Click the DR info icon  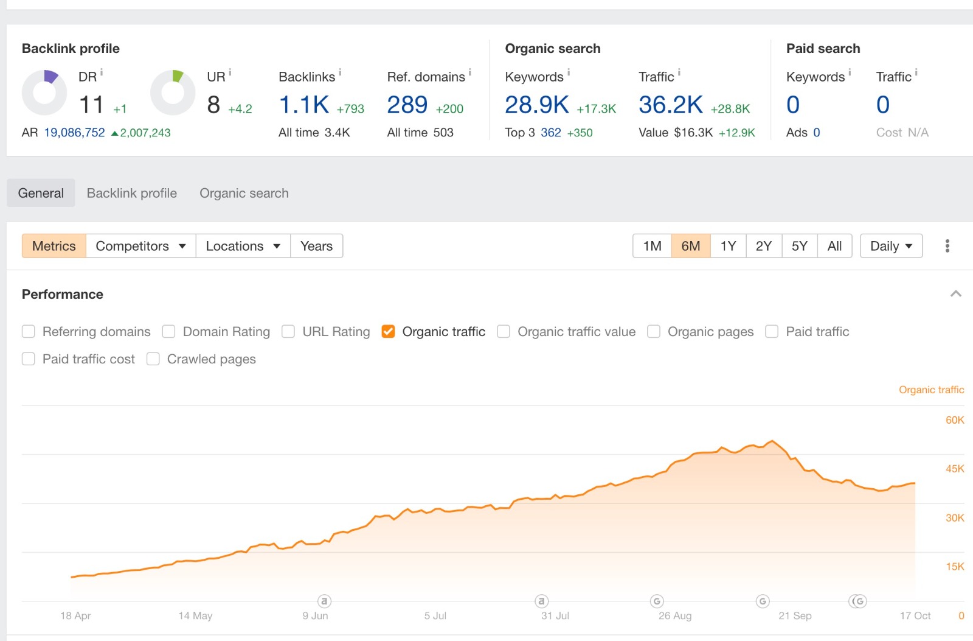point(102,72)
